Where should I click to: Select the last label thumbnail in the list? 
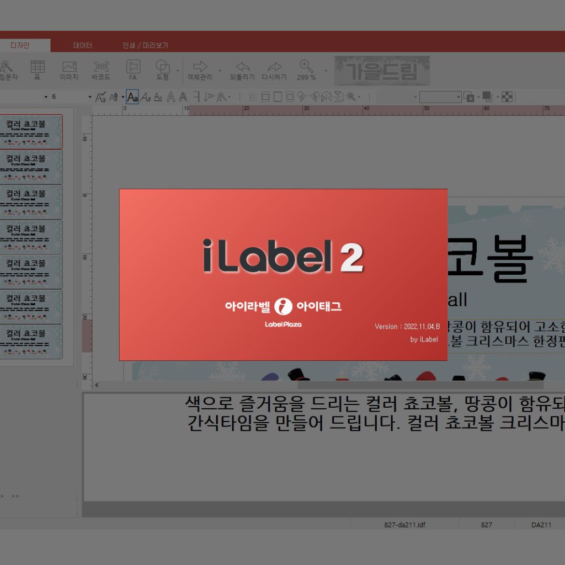click(31, 342)
